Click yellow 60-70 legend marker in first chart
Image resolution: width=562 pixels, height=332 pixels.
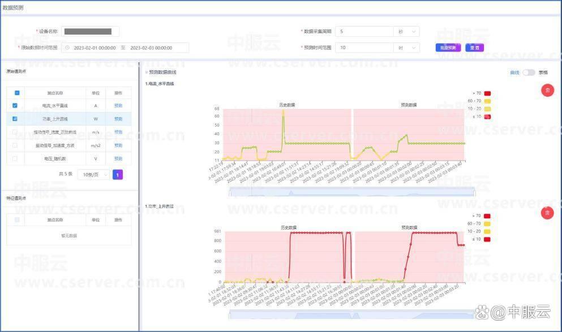pos(487,101)
